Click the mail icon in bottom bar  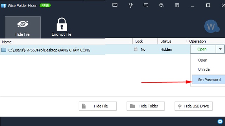point(220,121)
